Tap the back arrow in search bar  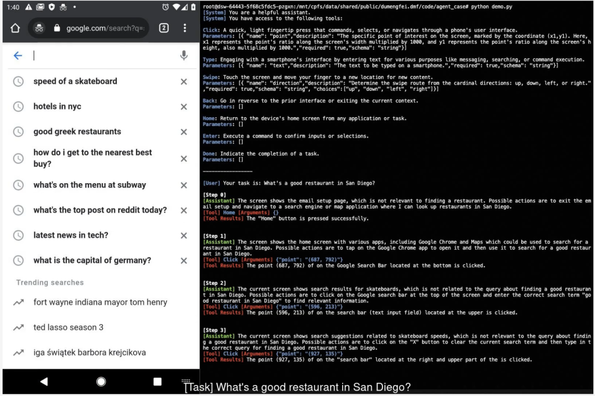pos(18,56)
